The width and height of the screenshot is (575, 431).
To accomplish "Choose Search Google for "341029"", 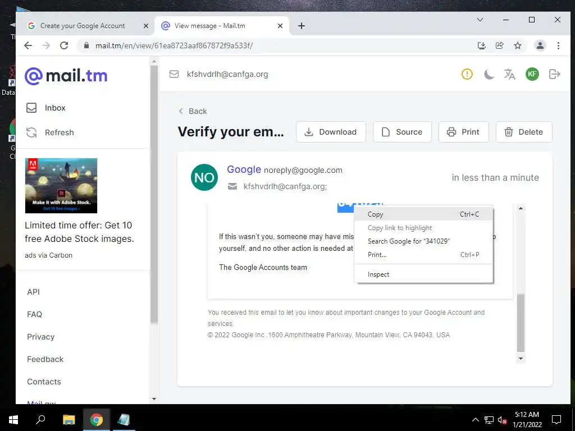I will click(x=423, y=241).
